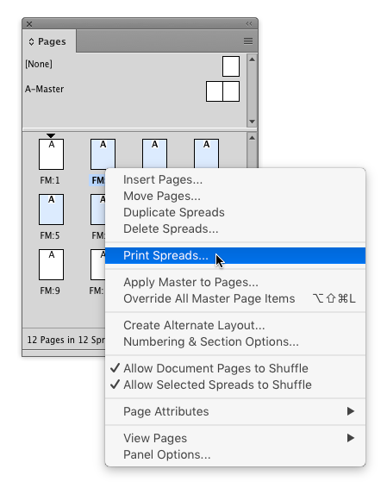Screen dimensions: 387x494
Task: Close the Pages panel with the X icon
Action: point(29,24)
